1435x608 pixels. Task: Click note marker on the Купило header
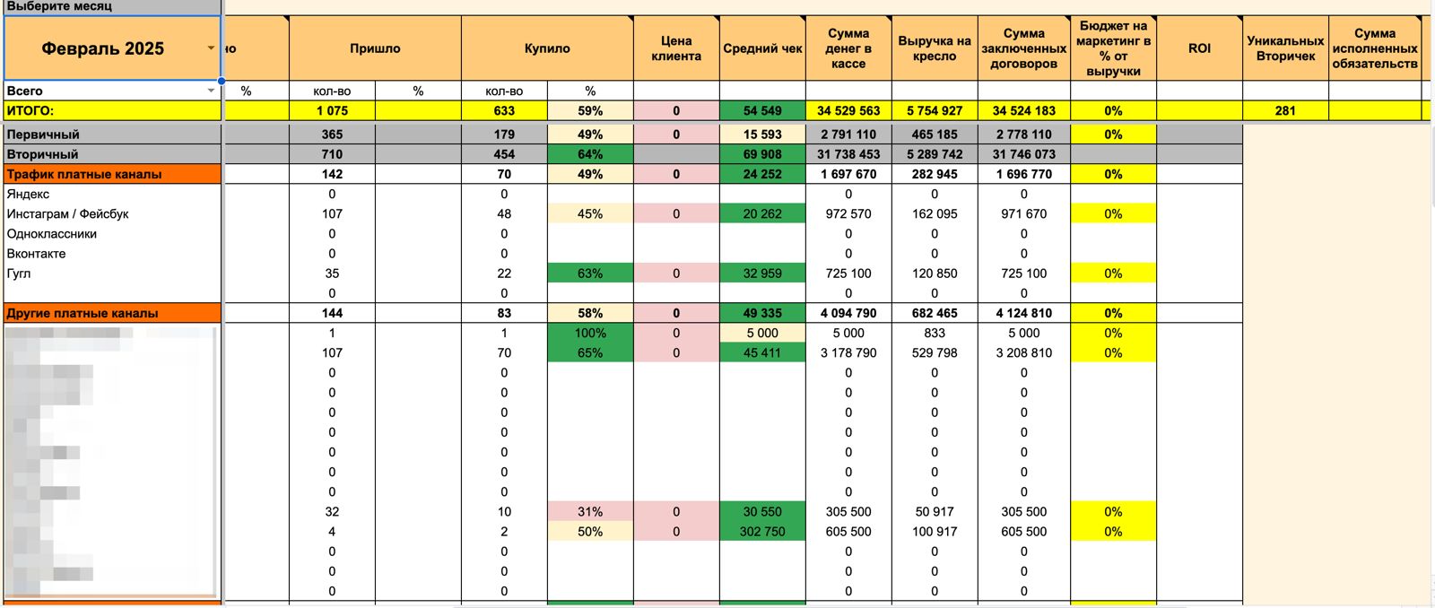(630, 19)
